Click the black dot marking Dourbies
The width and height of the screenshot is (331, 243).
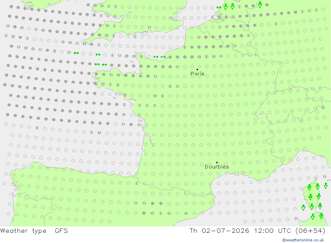click(217, 162)
